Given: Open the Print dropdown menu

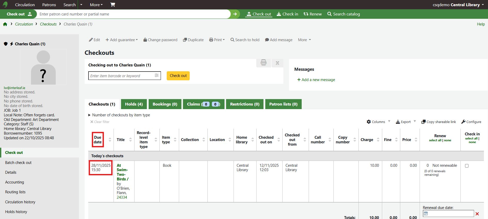Looking at the screenshot, I should (217, 40).
